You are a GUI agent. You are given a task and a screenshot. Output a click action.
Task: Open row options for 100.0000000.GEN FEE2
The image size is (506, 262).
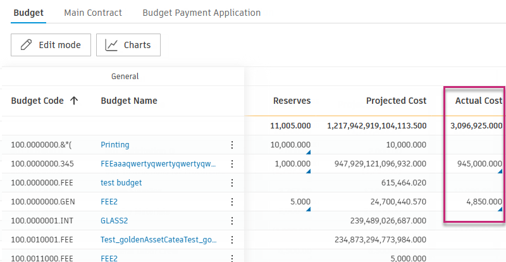point(231,202)
